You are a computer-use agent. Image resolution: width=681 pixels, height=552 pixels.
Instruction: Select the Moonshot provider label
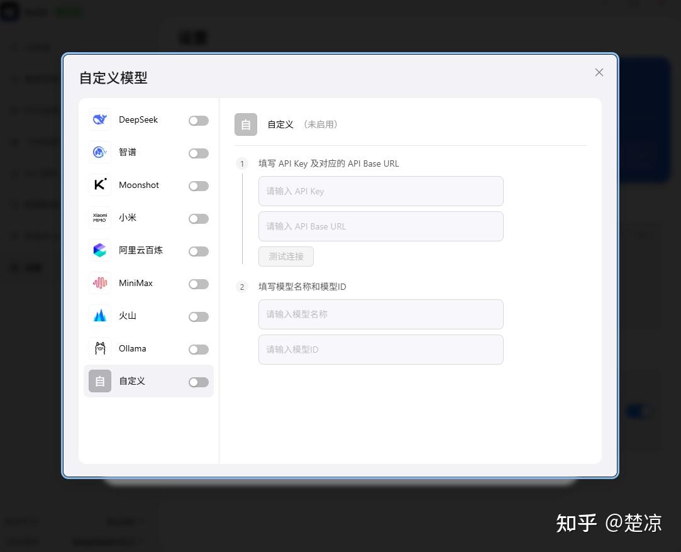(x=139, y=185)
